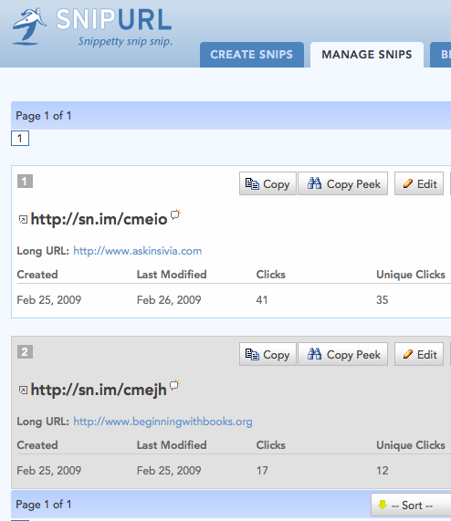Open the long URL www.beginningwithbooks.org
This screenshot has height=521, width=451.
click(x=163, y=422)
